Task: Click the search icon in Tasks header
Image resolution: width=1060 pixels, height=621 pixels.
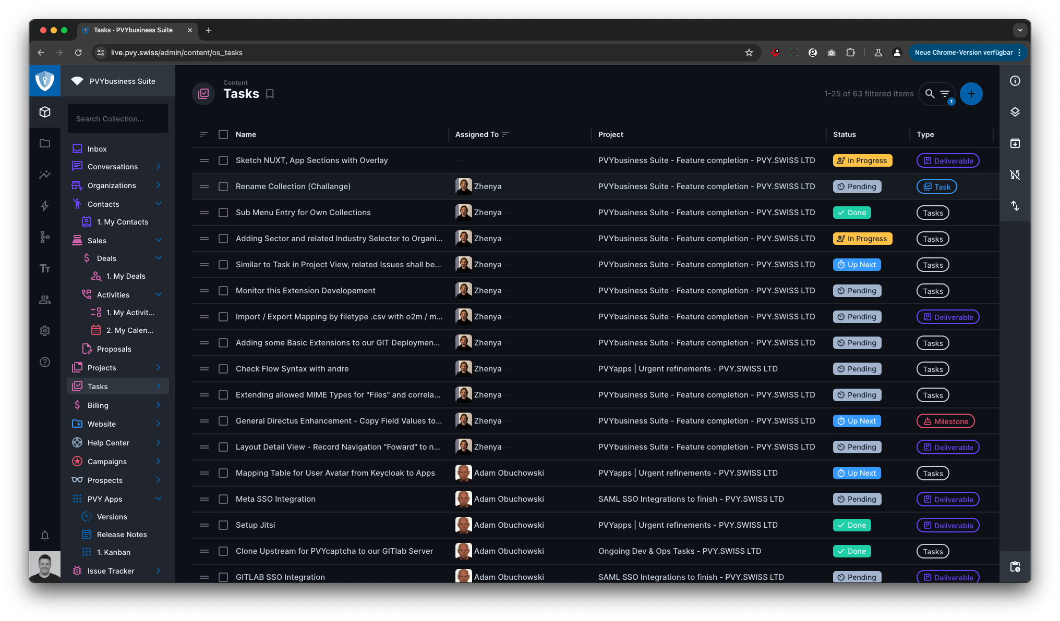Action: coord(930,94)
